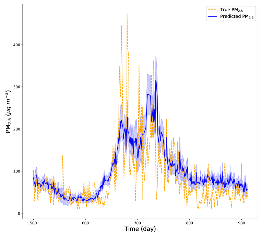Image resolution: width=262 pixels, height=236 pixels.
Task: Click the y-axis tick label 400
Action: tap(17, 45)
